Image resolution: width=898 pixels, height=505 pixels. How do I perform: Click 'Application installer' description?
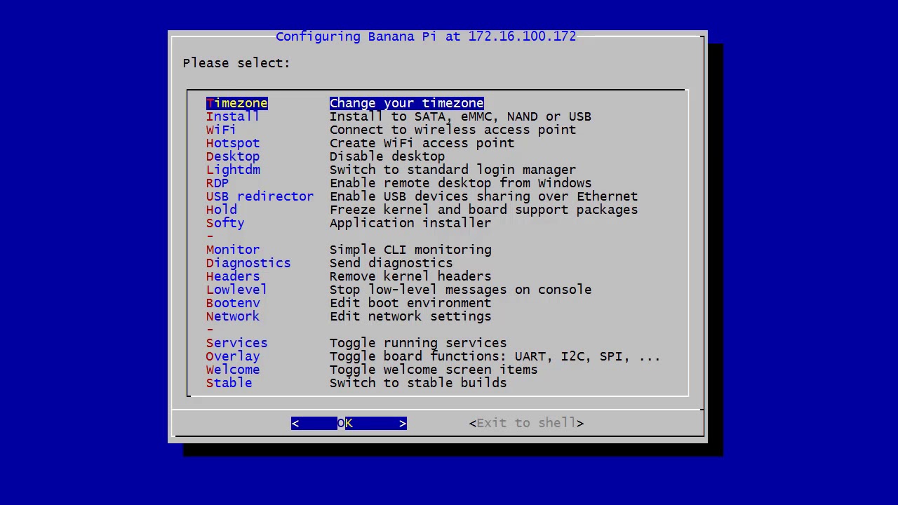[x=410, y=223]
